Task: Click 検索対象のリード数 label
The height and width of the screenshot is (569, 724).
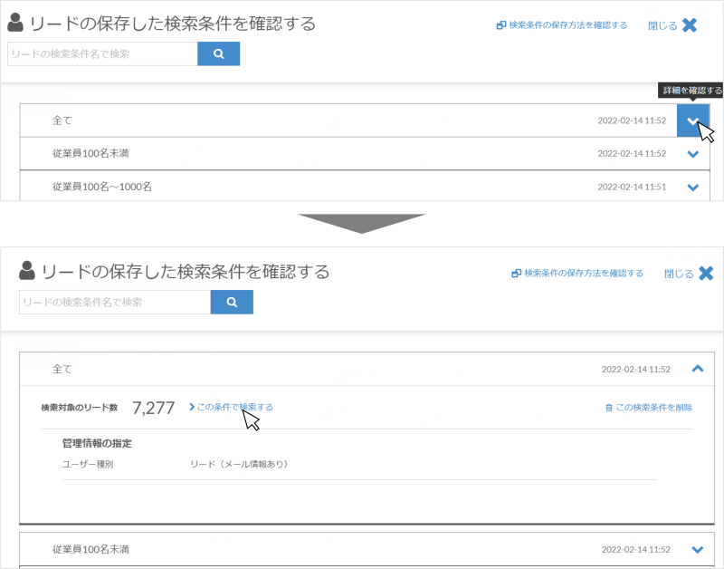Action: tap(80, 407)
